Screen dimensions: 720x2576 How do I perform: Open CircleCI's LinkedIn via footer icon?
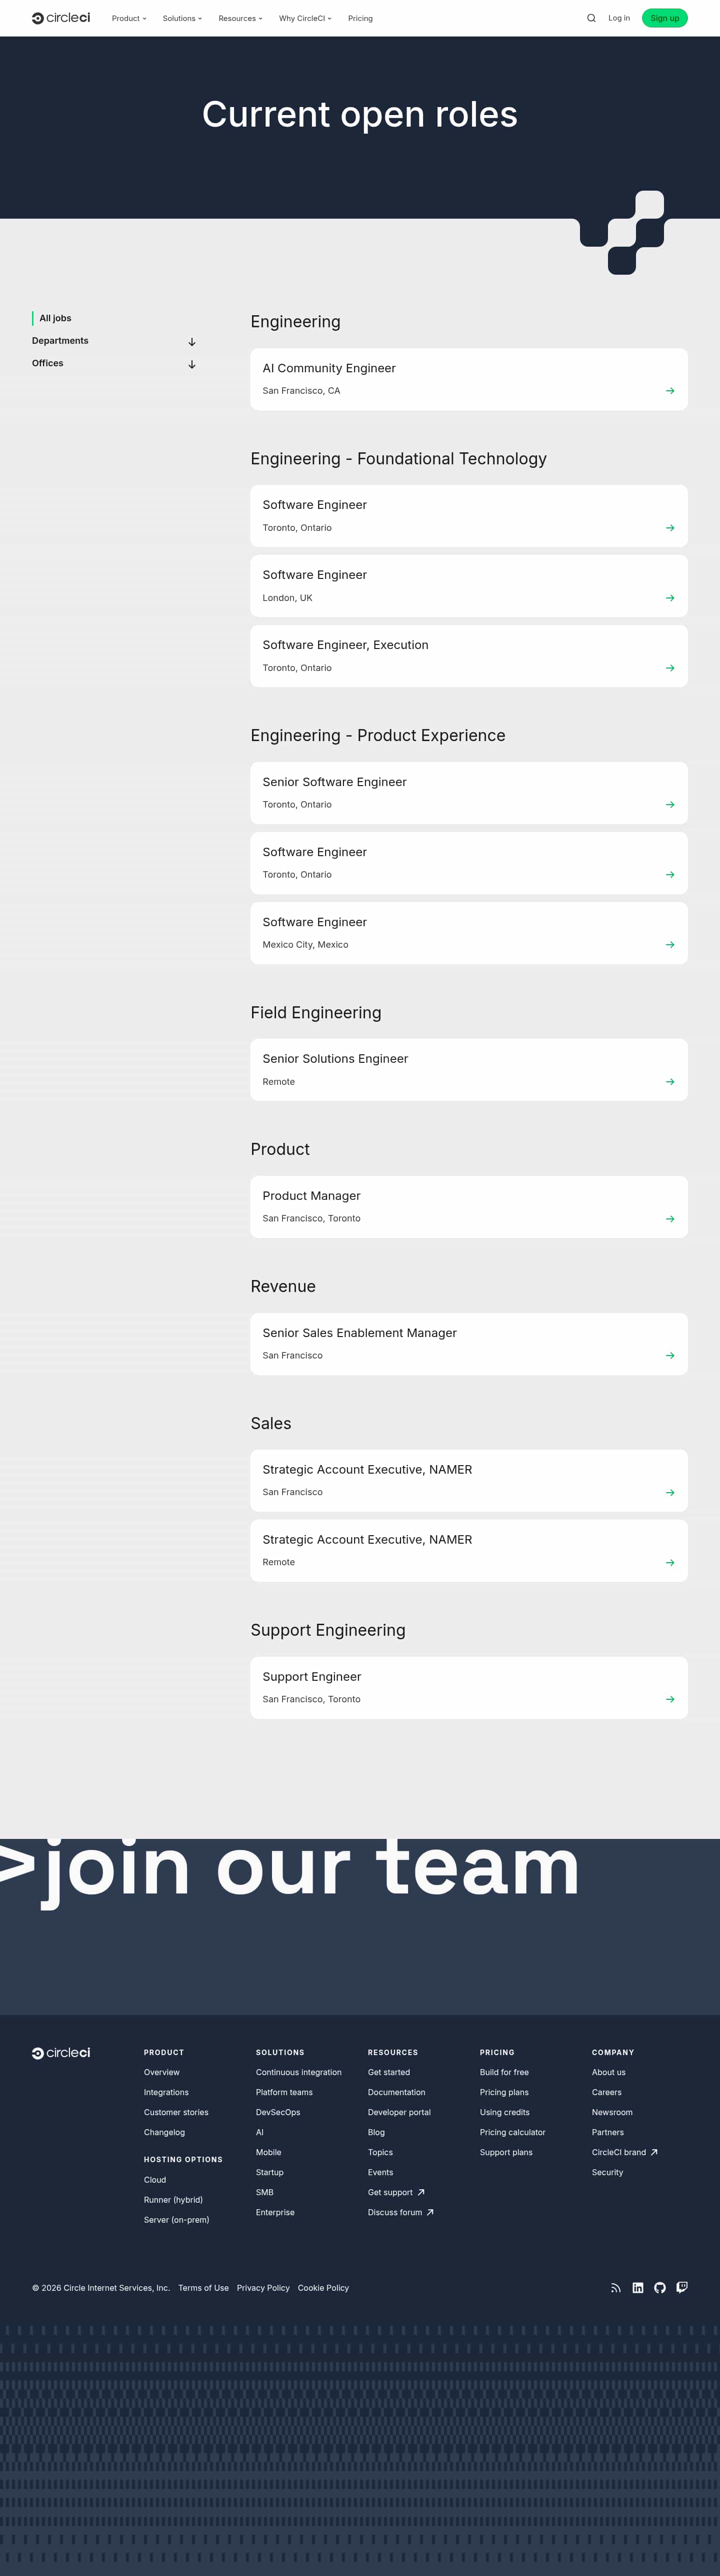pyautogui.click(x=638, y=2287)
